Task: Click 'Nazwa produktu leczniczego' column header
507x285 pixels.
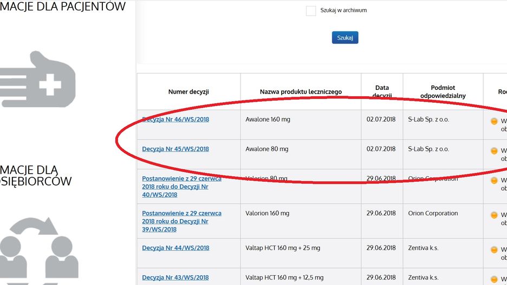Action: point(301,92)
